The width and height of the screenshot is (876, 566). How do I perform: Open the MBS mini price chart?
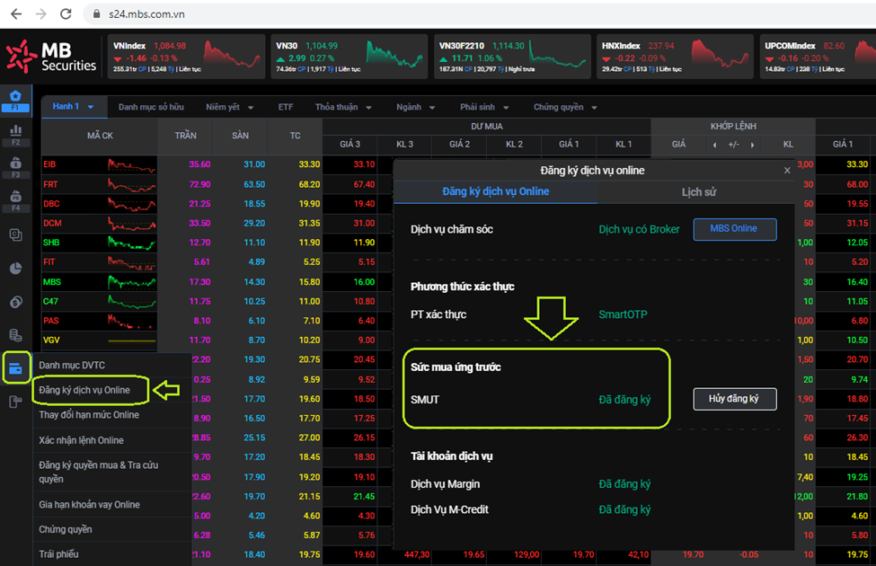132,282
